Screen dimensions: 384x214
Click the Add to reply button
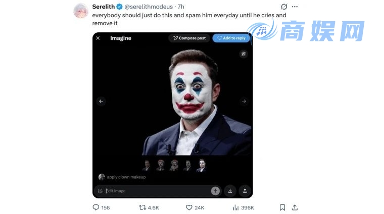pos(231,38)
